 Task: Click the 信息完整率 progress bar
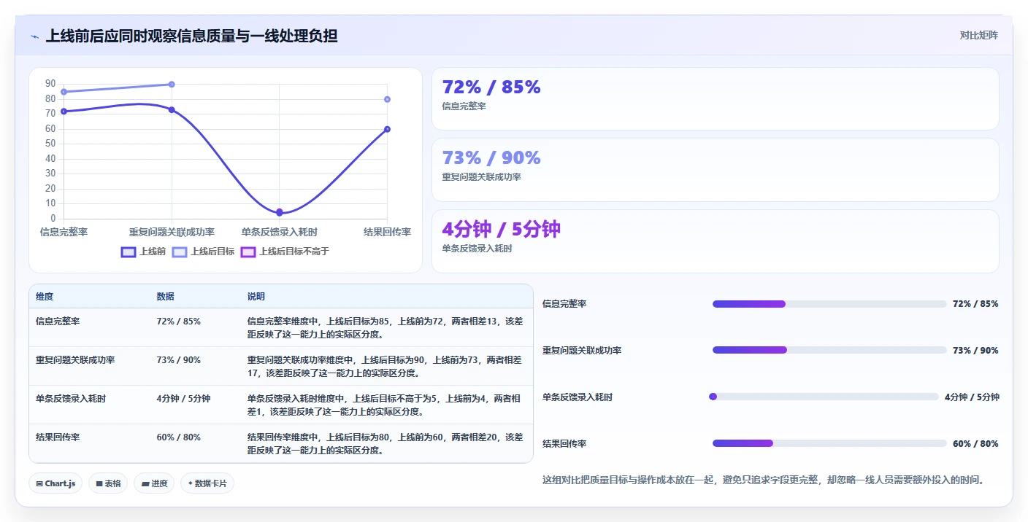pyautogui.click(x=829, y=304)
